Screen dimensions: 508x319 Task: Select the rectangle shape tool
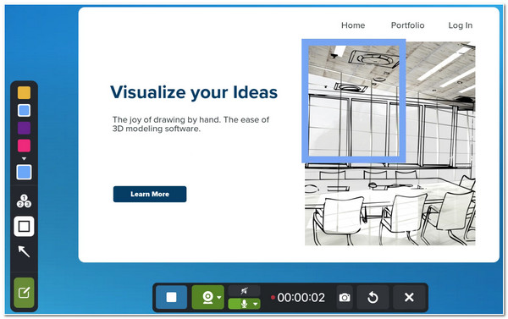point(24,226)
